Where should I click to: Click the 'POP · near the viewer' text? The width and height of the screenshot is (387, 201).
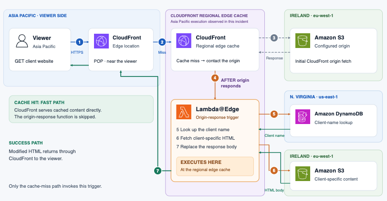click(115, 61)
